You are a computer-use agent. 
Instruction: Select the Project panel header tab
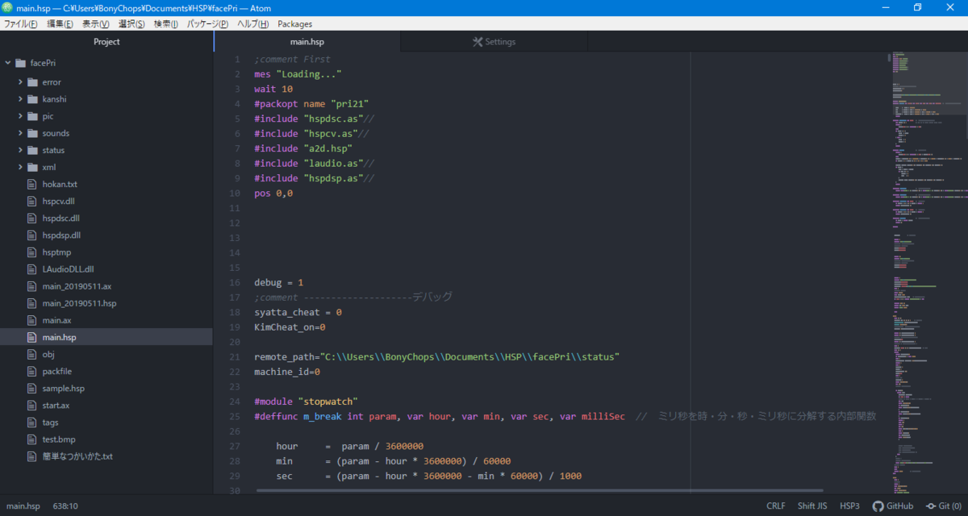106,42
